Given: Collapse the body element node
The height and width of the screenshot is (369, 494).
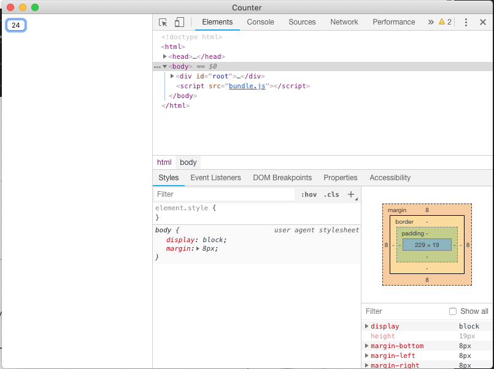Looking at the screenshot, I should click(x=165, y=67).
